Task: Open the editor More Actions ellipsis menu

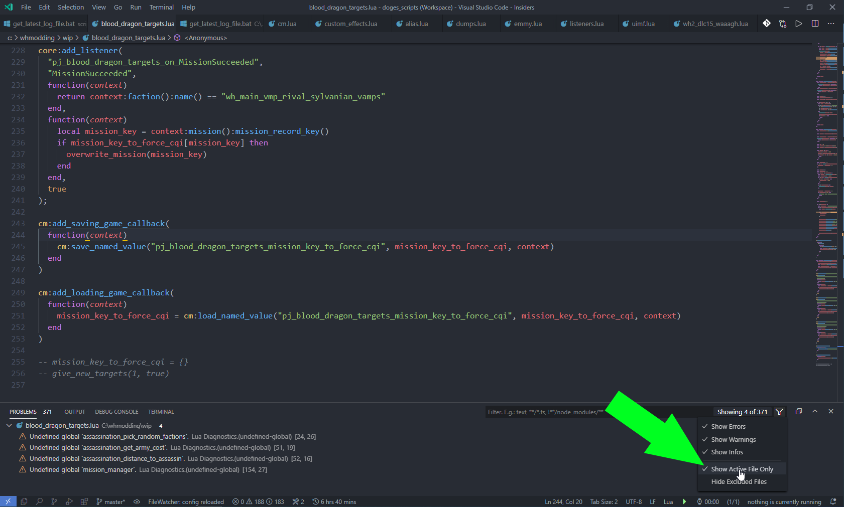Action: coord(831,24)
